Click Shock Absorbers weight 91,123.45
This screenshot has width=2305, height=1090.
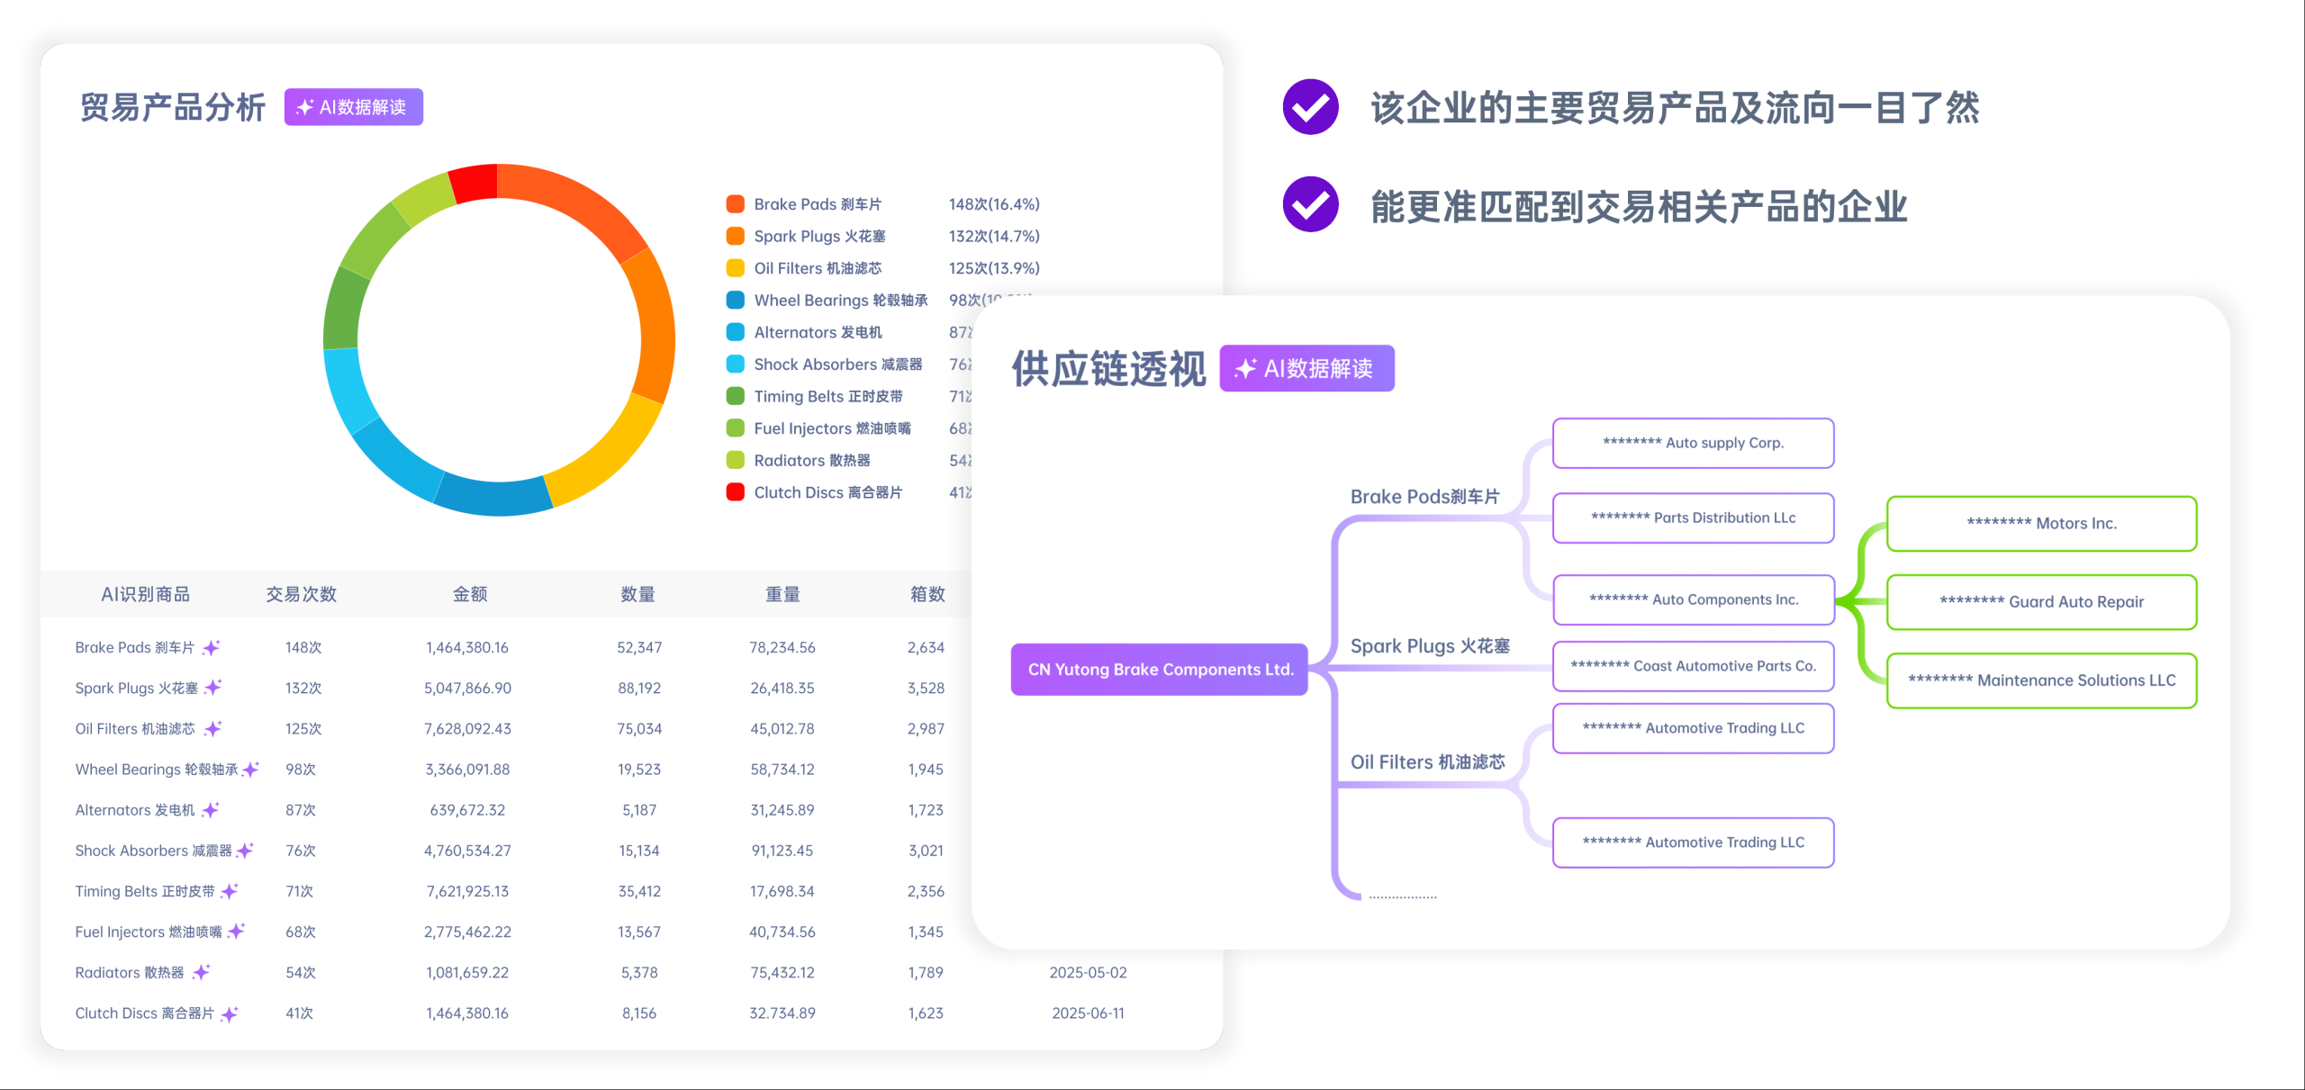click(x=782, y=850)
